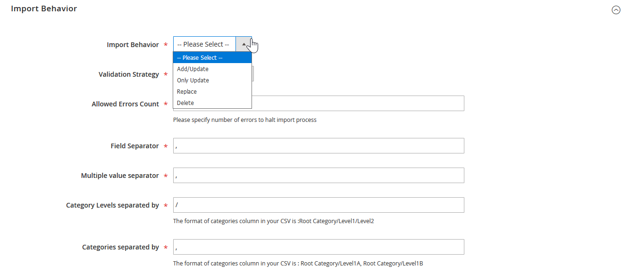Focus the Category Levels separated by field
The width and height of the screenshot is (630, 273).
point(319,205)
